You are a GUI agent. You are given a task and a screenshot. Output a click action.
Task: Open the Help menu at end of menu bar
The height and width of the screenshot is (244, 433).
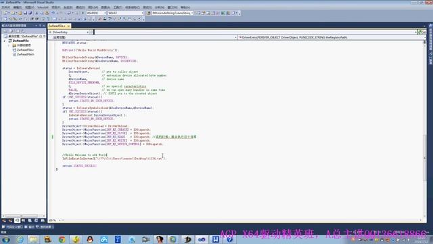coord(185,7)
